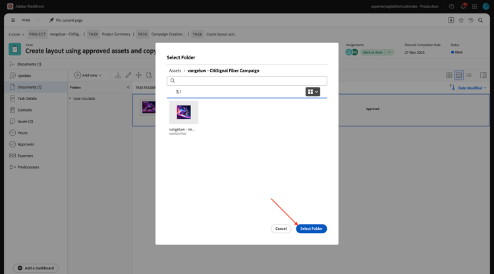The width and height of the screenshot is (494, 274).
Task: Open the Favorites star icon
Action: [461, 20]
